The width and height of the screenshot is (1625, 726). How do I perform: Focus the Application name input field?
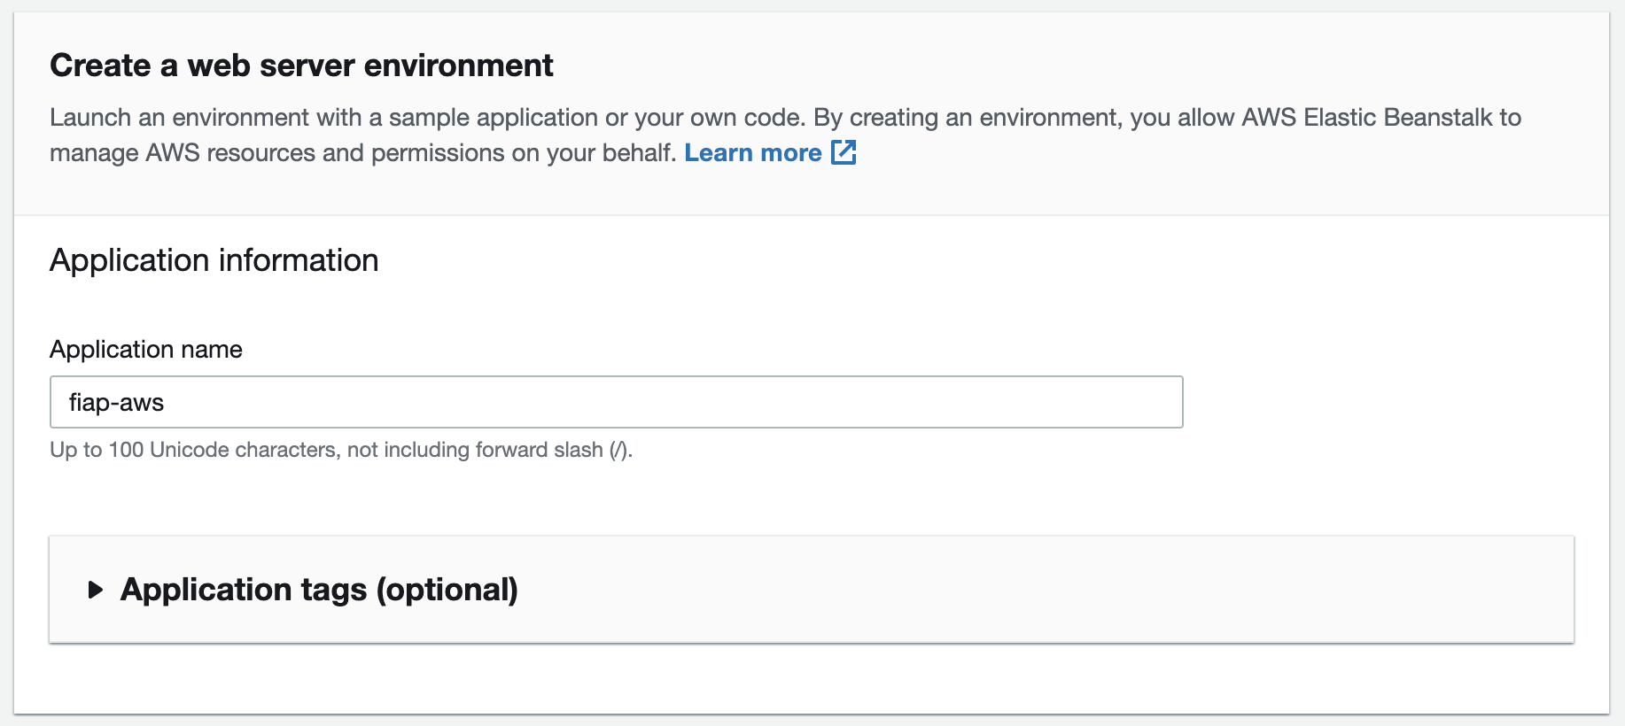coord(616,402)
